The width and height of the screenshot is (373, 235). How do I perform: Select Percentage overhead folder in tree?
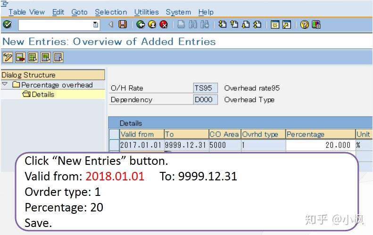pos(53,85)
